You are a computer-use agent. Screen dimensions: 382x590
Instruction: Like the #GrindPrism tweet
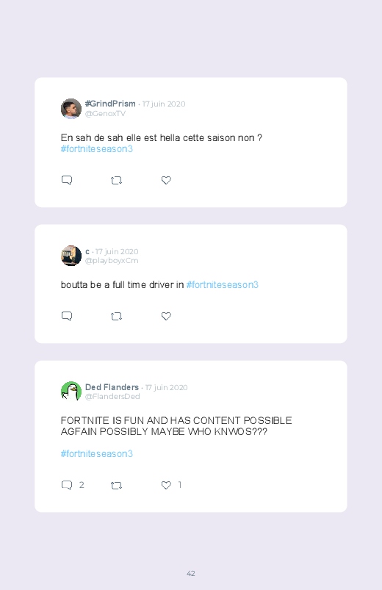click(166, 180)
